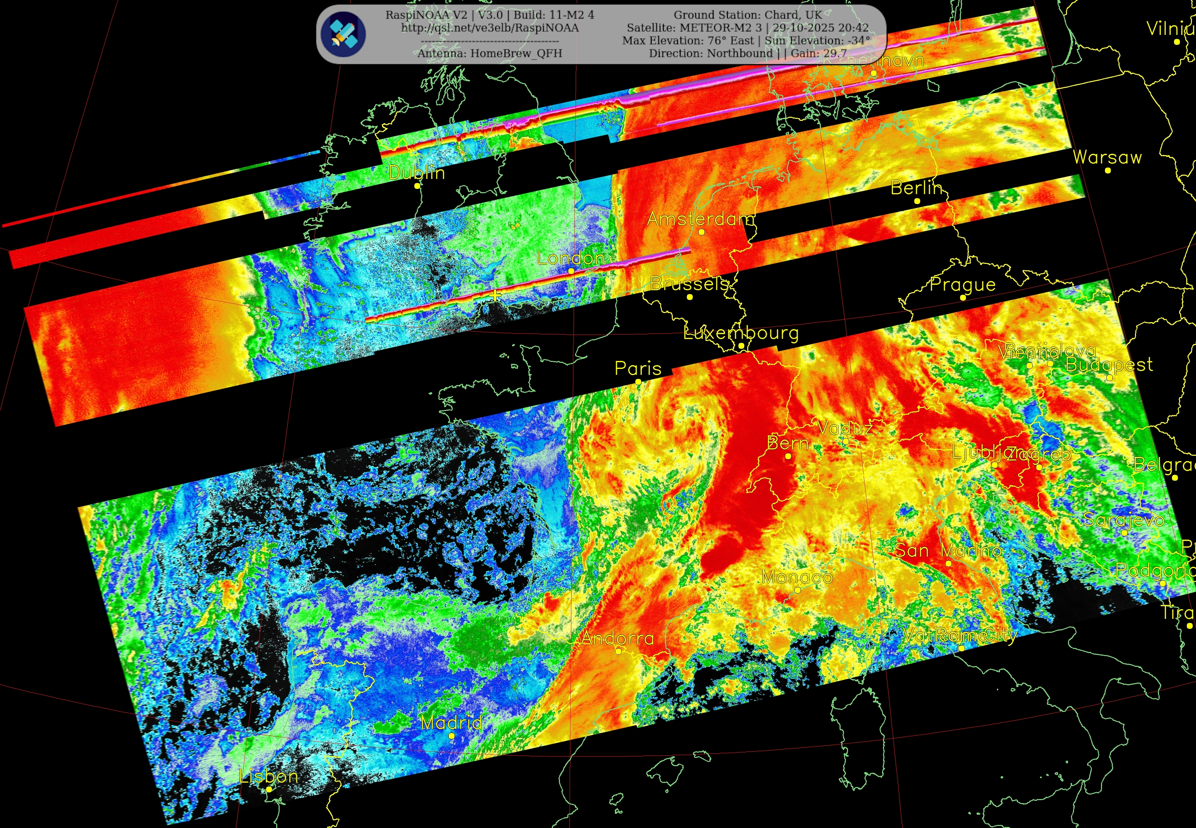Click the Satellite METEOR-M2 3 info line
Viewport: 1196px width, 828px height.
747,28
